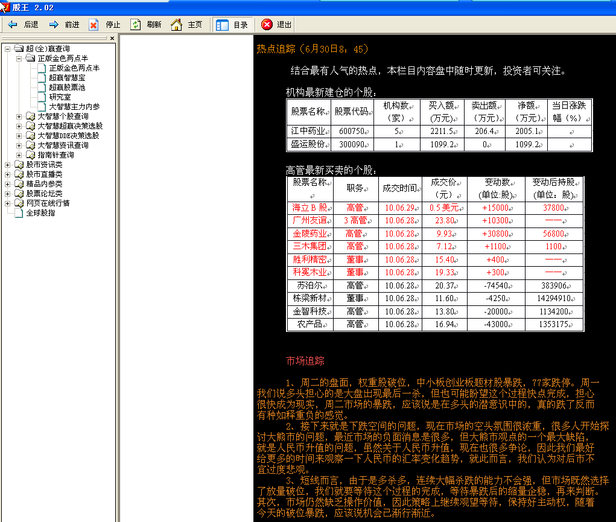Click the 苏泊尔 stock name cell
Image resolution: width=616 pixels, height=522 pixels.
(310, 285)
